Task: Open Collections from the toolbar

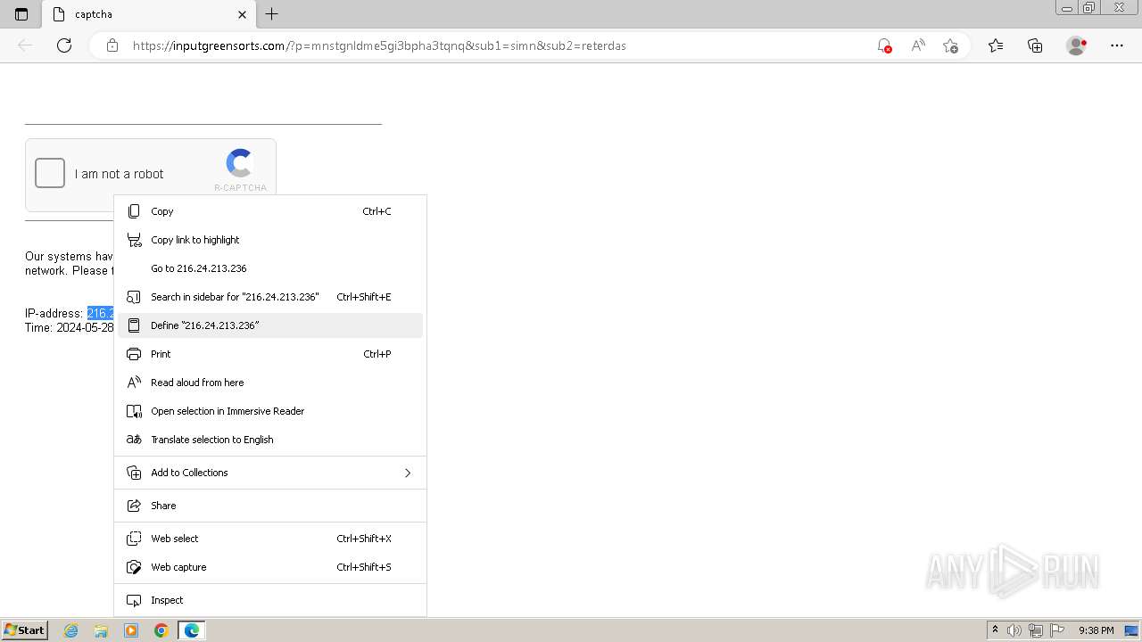Action: tap(1035, 45)
